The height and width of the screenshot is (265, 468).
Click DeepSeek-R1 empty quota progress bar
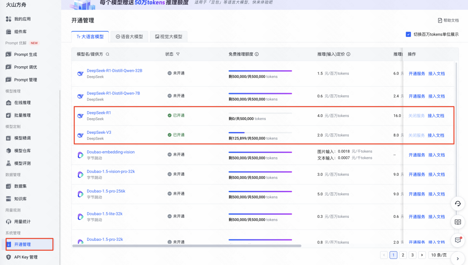[x=260, y=113]
